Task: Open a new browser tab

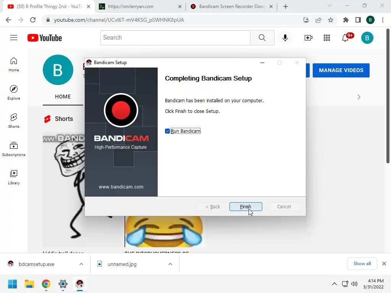Action: pyautogui.click(x=286, y=6)
